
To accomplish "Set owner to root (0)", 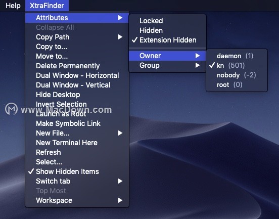I will click(237, 85).
